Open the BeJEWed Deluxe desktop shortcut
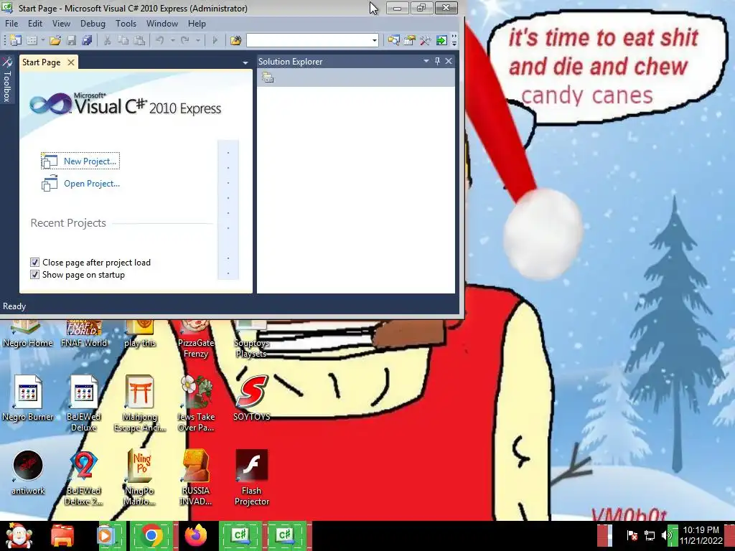The height and width of the screenshot is (551, 735). tap(84, 403)
